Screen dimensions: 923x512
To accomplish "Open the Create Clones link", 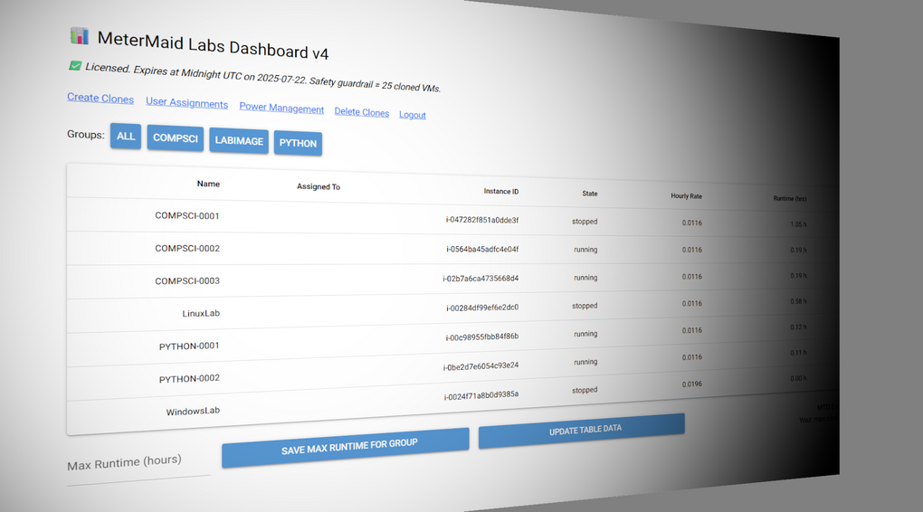I will coord(100,99).
